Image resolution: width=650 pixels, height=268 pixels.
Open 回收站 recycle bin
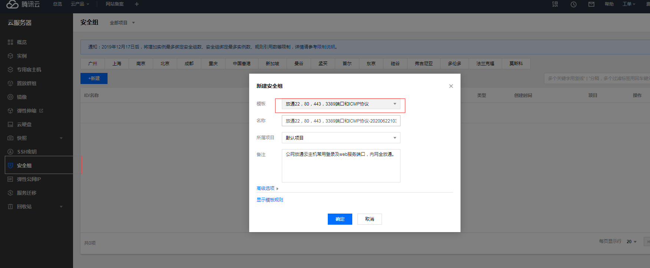point(24,207)
